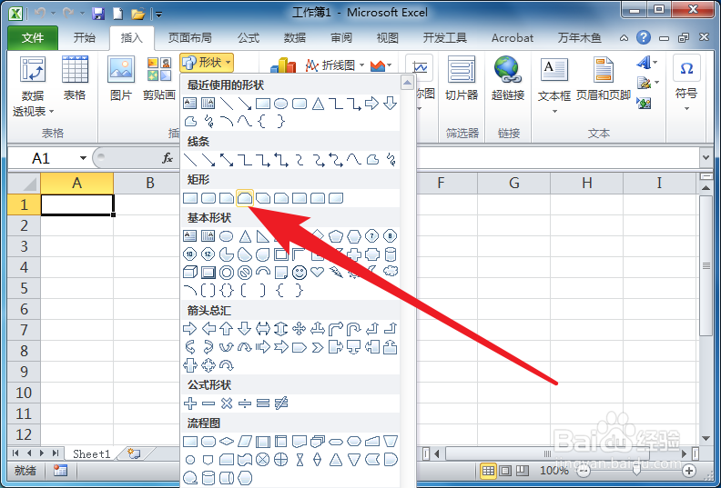Image resolution: width=721 pixels, height=488 pixels.
Task: Pick the Flowchart Decision diamond
Action: (x=227, y=441)
